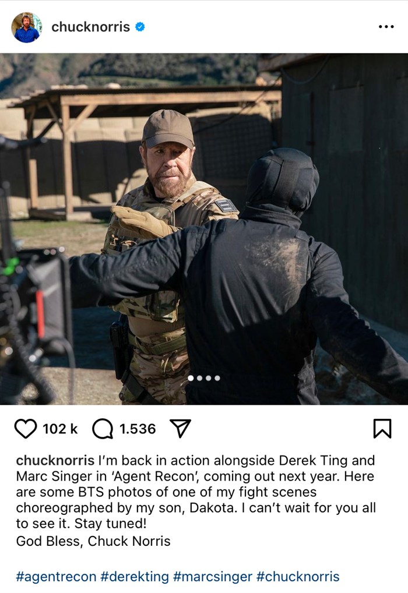
Task: Jump to third carousel dot
Action: tap(209, 378)
